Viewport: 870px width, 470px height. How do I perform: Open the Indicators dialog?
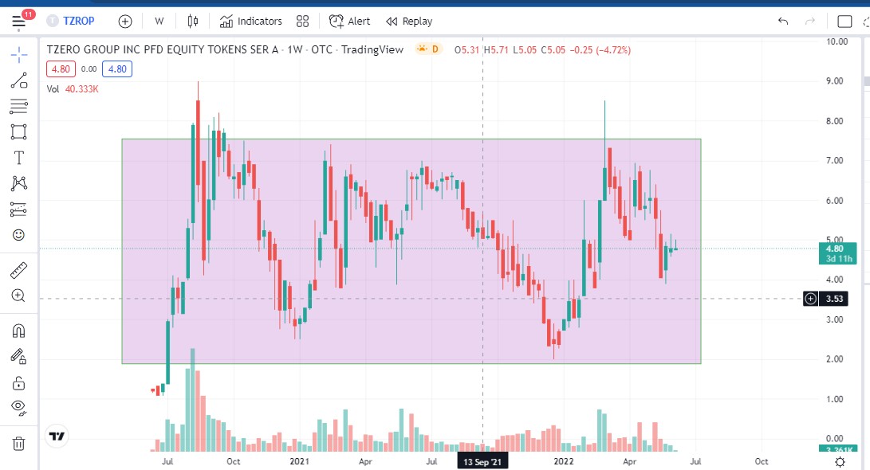pyautogui.click(x=250, y=21)
